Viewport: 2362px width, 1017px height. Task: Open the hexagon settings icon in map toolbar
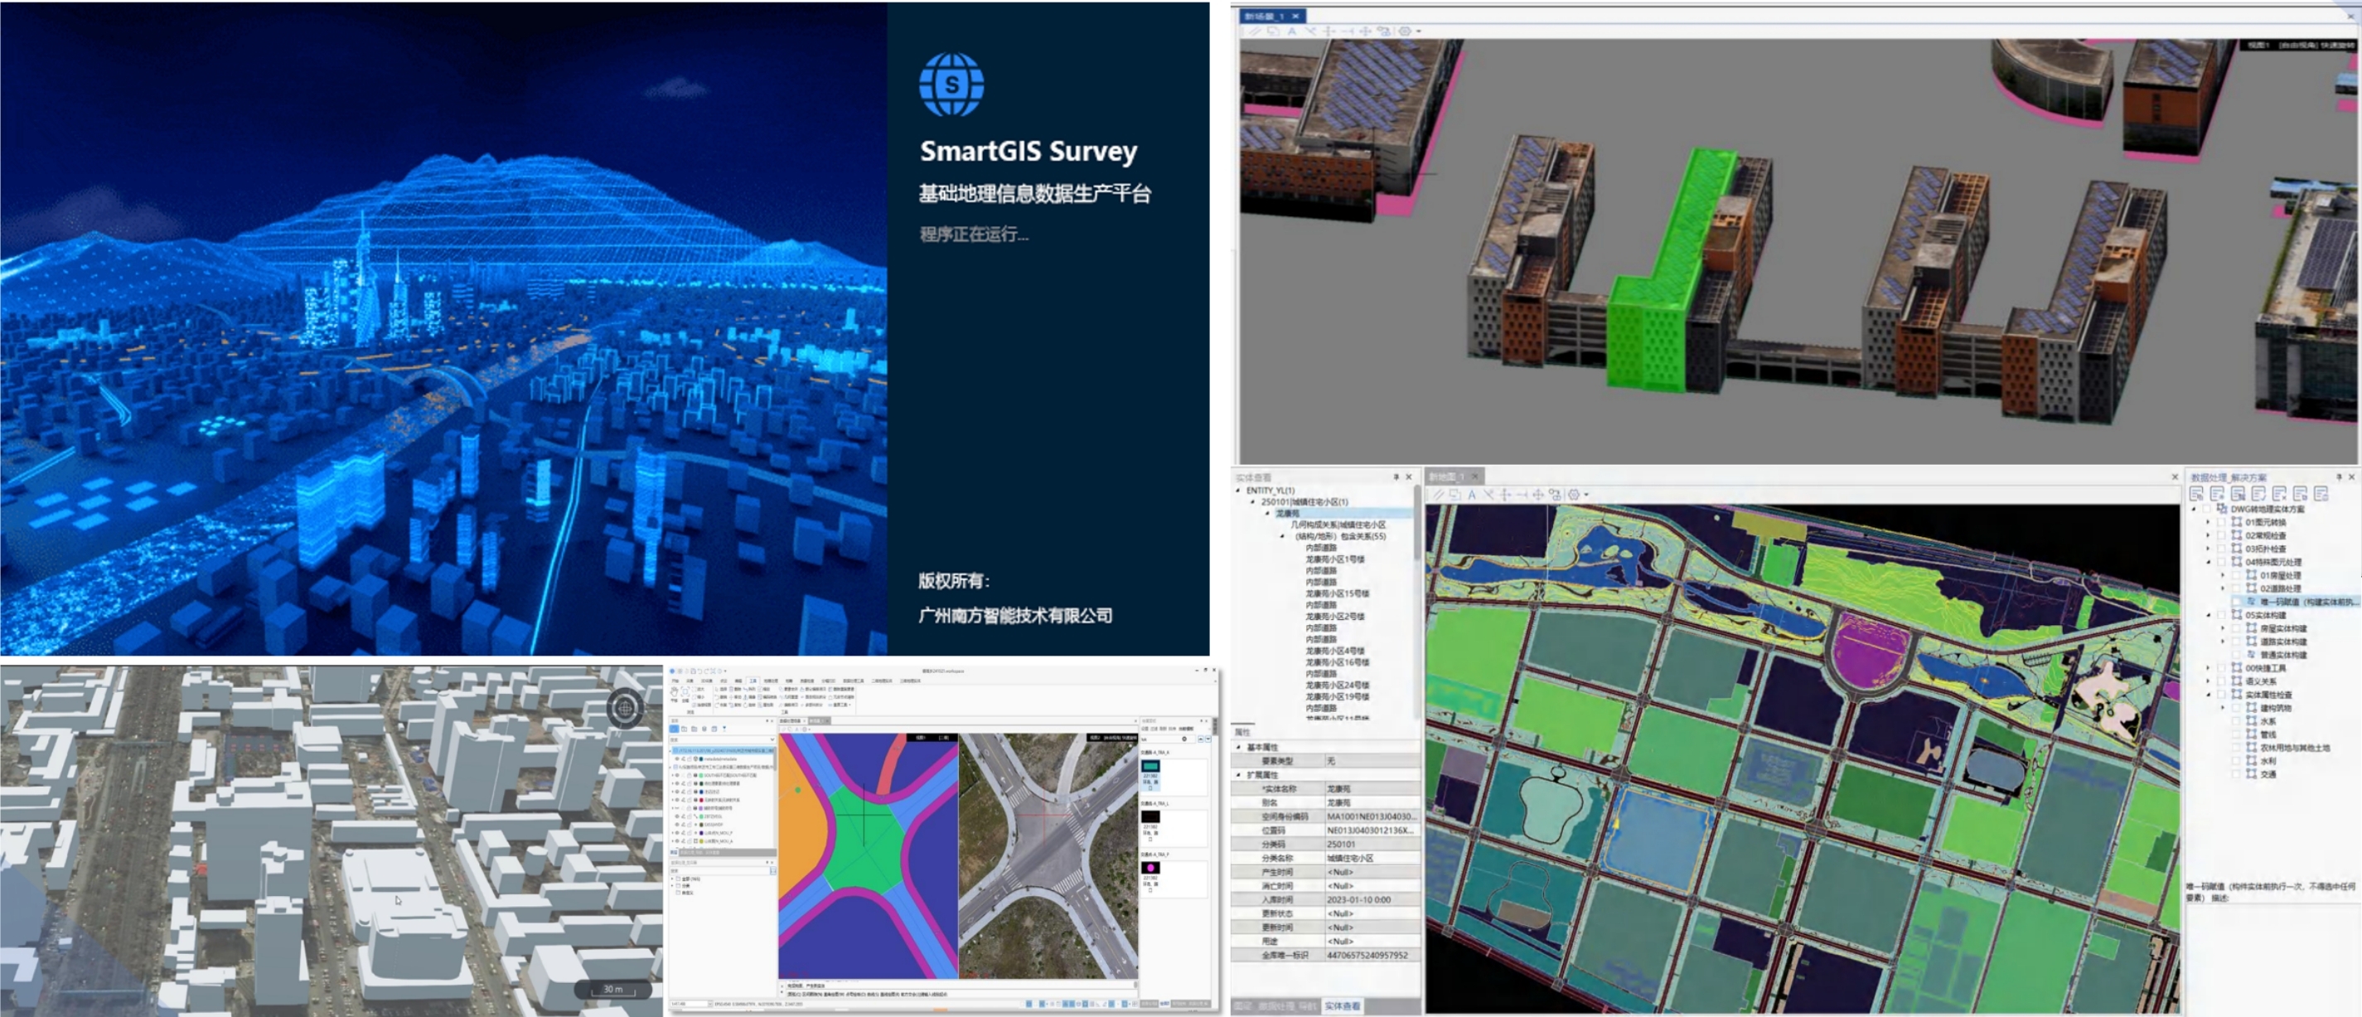tap(1575, 494)
